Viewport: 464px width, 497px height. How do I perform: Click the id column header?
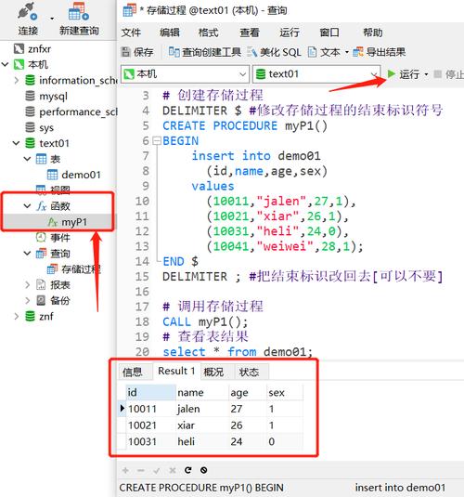150,392
